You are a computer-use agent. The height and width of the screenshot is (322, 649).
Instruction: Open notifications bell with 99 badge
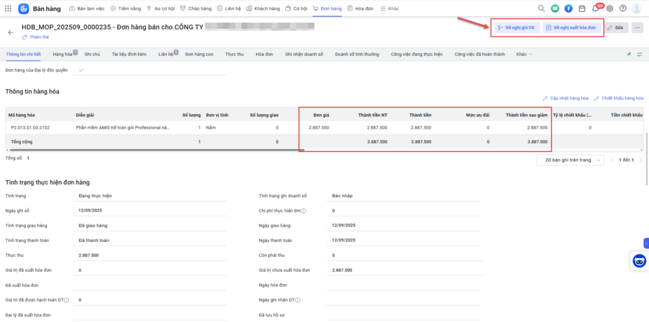coord(596,9)
